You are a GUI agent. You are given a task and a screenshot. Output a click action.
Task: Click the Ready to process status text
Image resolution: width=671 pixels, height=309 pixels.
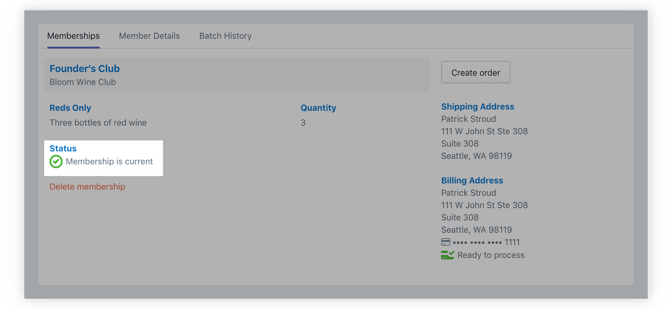pos(491,255)
